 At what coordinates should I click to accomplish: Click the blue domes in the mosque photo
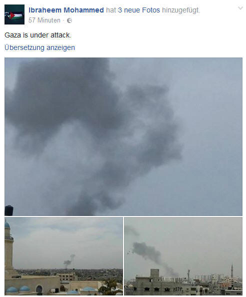click(18, 289)
